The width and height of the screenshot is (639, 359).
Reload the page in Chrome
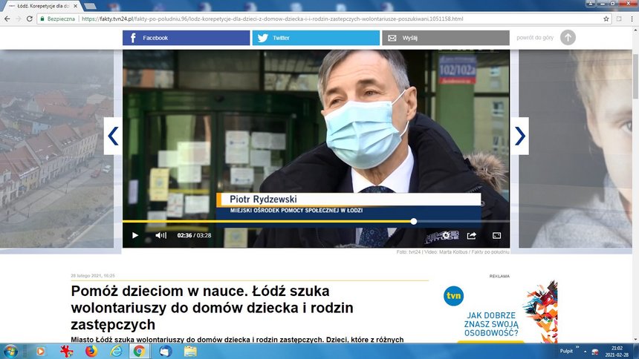tap(29, 19)
